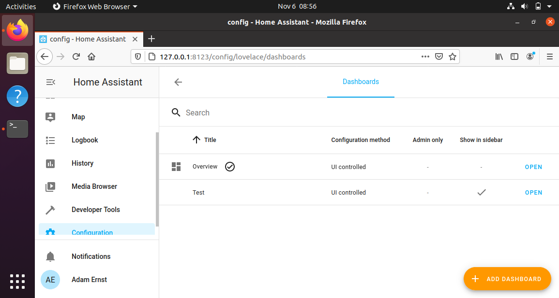Image resolution: width=559 pixels, height=298 pixels.
Task: Open the Media Browser play icon
Action: tap(50, 187)
